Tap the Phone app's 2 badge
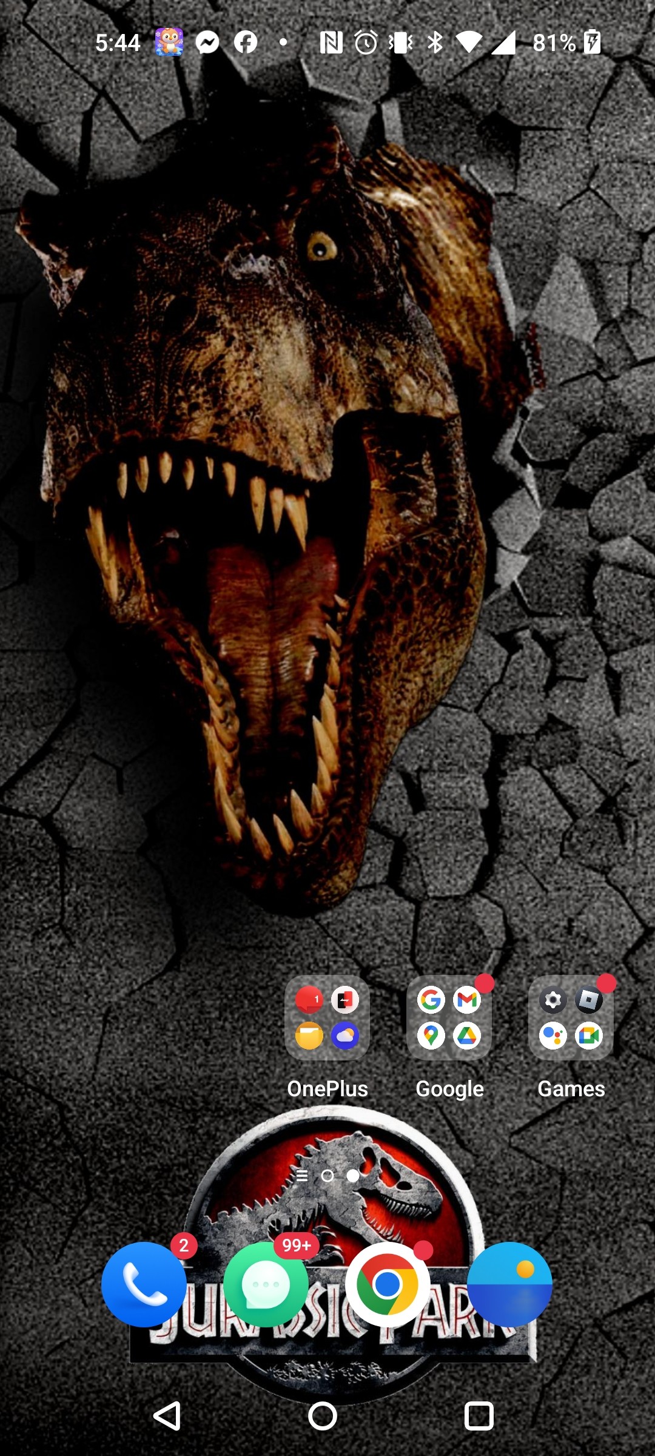 point(184,1245)
